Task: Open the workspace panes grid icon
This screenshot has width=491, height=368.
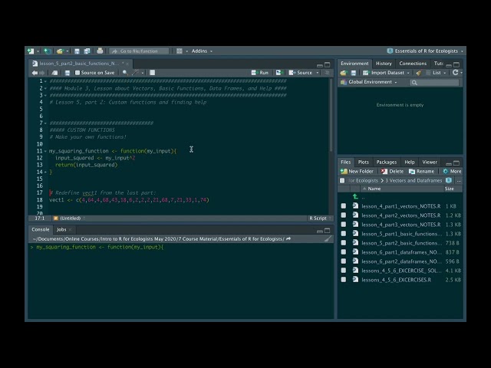Action: coord(180,51)
